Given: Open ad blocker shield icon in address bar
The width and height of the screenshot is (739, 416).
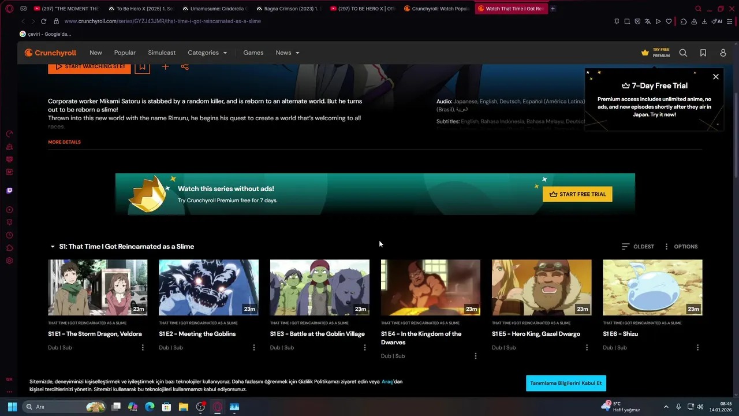Looking at the screenshot, I should coord(637,21).
